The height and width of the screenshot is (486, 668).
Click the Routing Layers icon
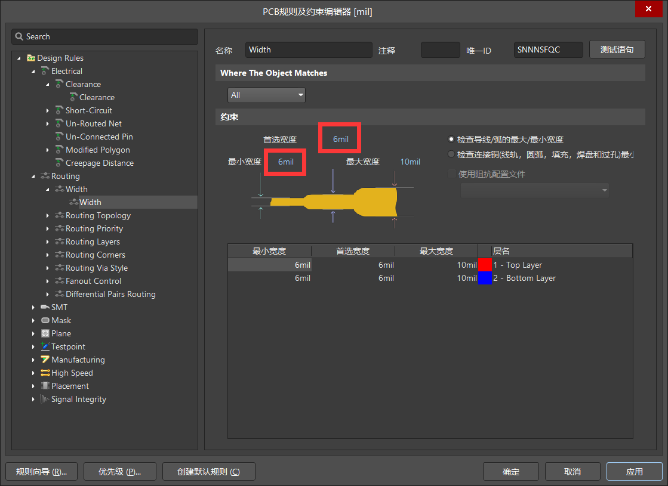[x=60, y=242]
